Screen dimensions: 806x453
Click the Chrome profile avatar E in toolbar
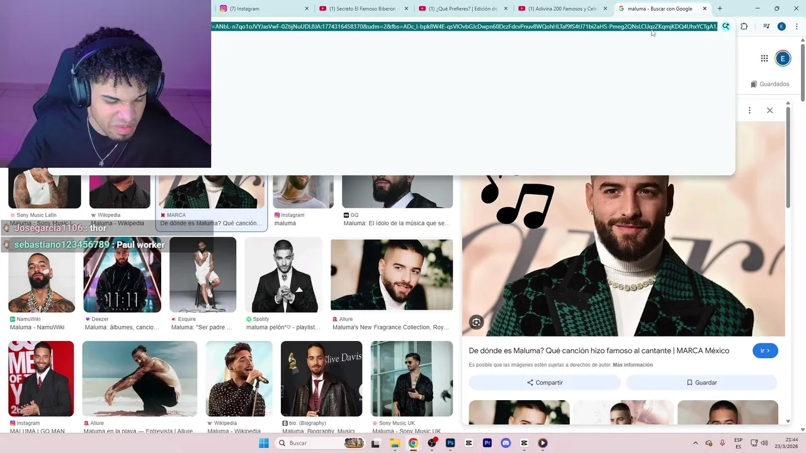click(781, 26)
